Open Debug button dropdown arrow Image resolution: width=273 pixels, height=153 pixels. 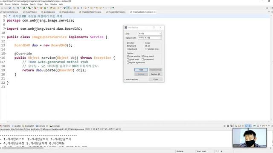[x=21, y=8]
